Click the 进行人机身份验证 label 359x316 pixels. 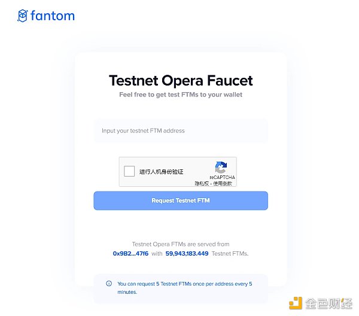pos(162,172)
